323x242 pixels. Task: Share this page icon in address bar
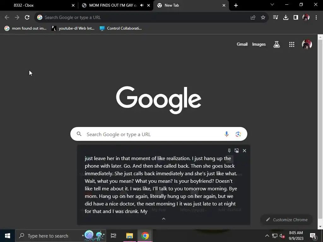tap(253, 18)
